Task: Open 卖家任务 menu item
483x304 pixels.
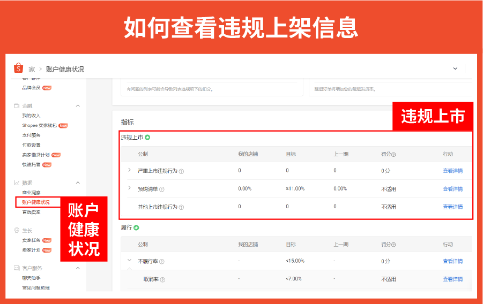Action: [x=31, y=240]
